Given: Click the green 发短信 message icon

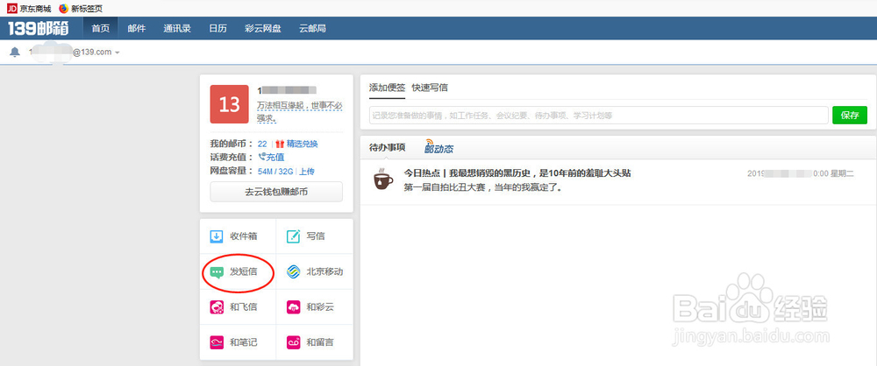Looking at the screenshot, I should coord(217,272).
